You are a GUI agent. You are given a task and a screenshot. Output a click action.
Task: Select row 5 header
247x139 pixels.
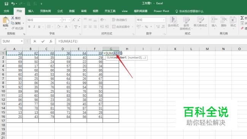pyautogui.click(x=3, y=70)
